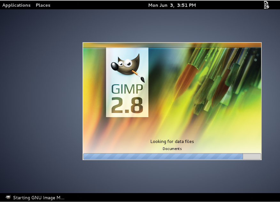280x202 pixels.
Task: Open the Applications menu
Action: [x=16, y=5]
